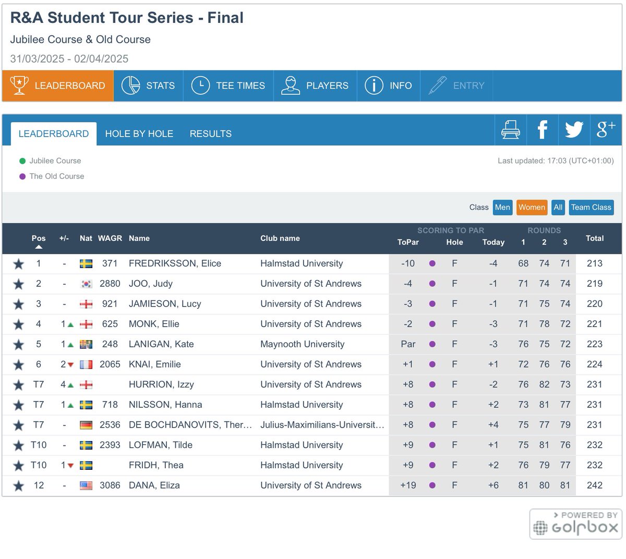Click the Golfbox powered-by logo
Viewport: 626px width, 559px height.
point(576,524)
